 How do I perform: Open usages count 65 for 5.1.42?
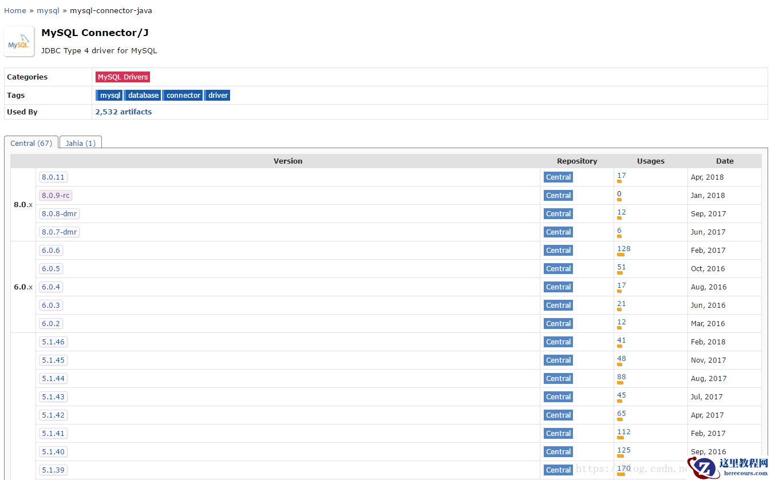pyautogui.click(x=622, y=414)
